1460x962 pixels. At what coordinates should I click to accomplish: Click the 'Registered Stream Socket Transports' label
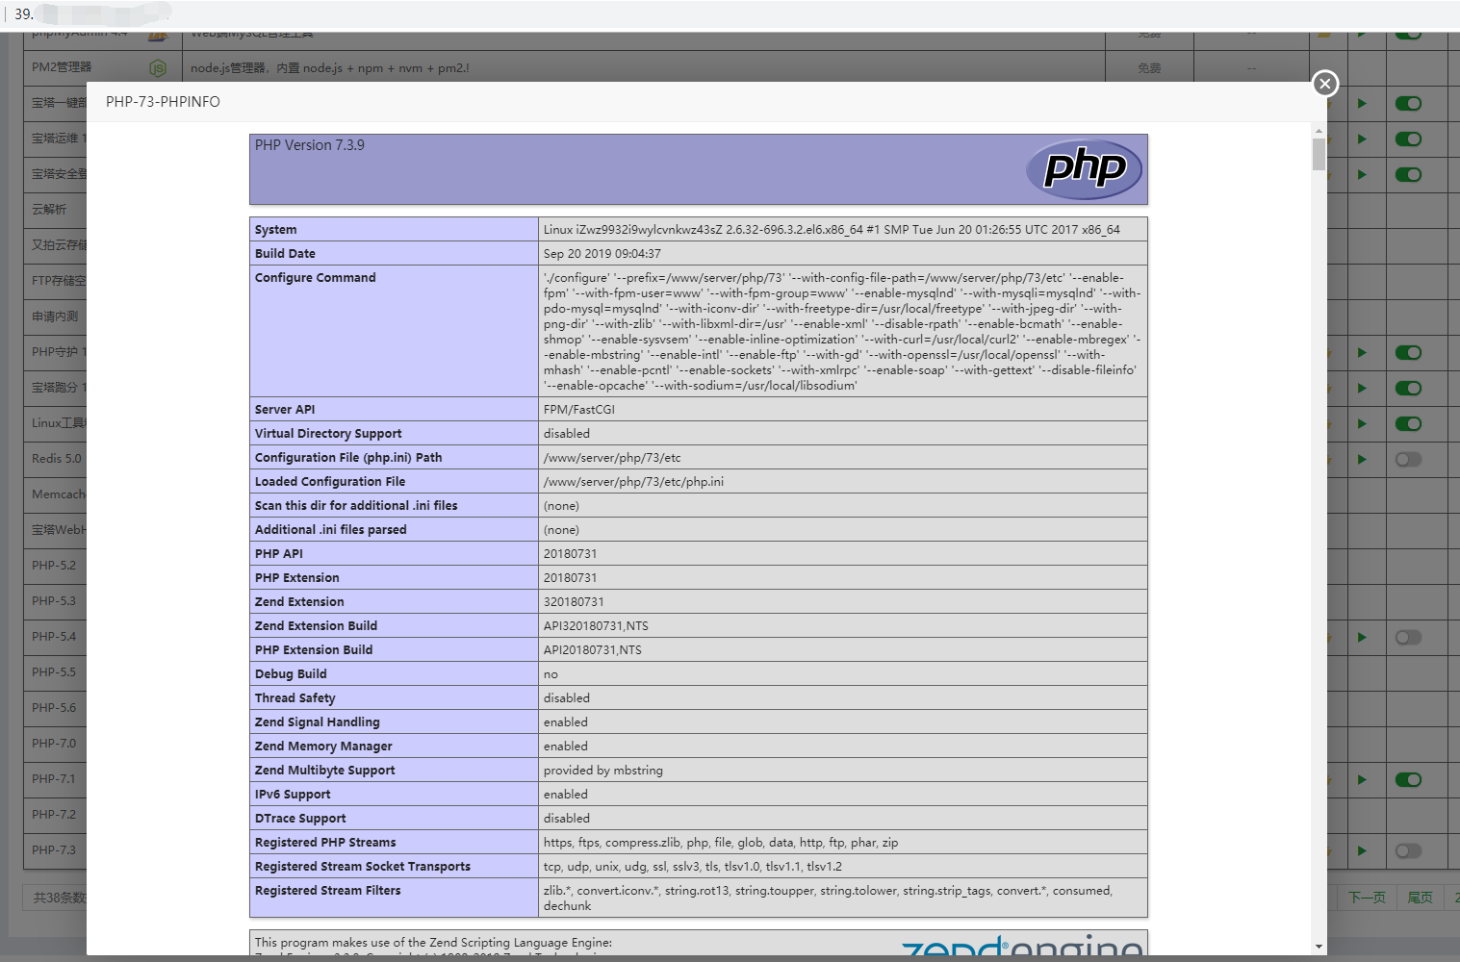click(363, 867)
